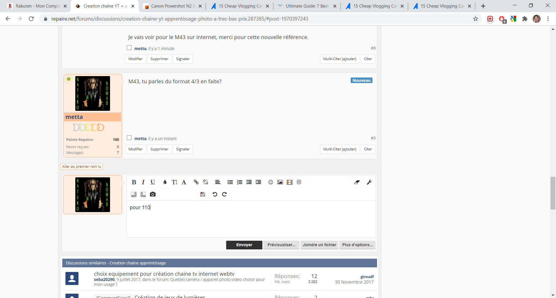Switch to the Rakuten - Mon Compte tab
This screenshot has width=556, height=298.
pos(37,6)
